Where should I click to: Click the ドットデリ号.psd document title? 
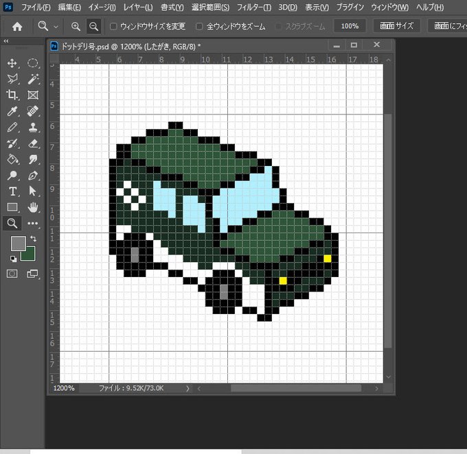[x=130, y=47]
